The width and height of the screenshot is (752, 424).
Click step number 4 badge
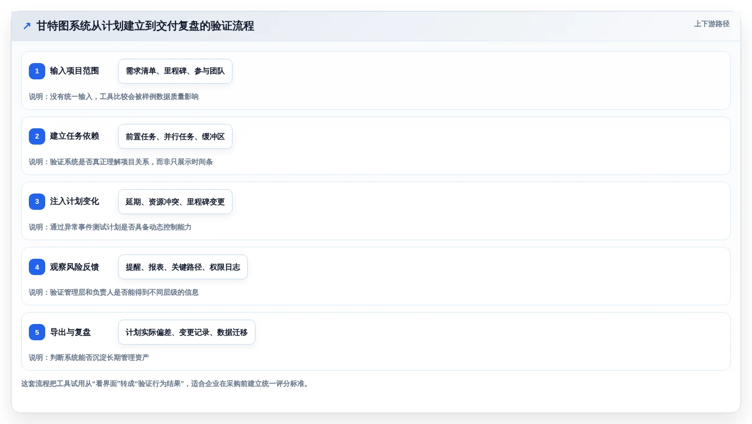(37, 267)
